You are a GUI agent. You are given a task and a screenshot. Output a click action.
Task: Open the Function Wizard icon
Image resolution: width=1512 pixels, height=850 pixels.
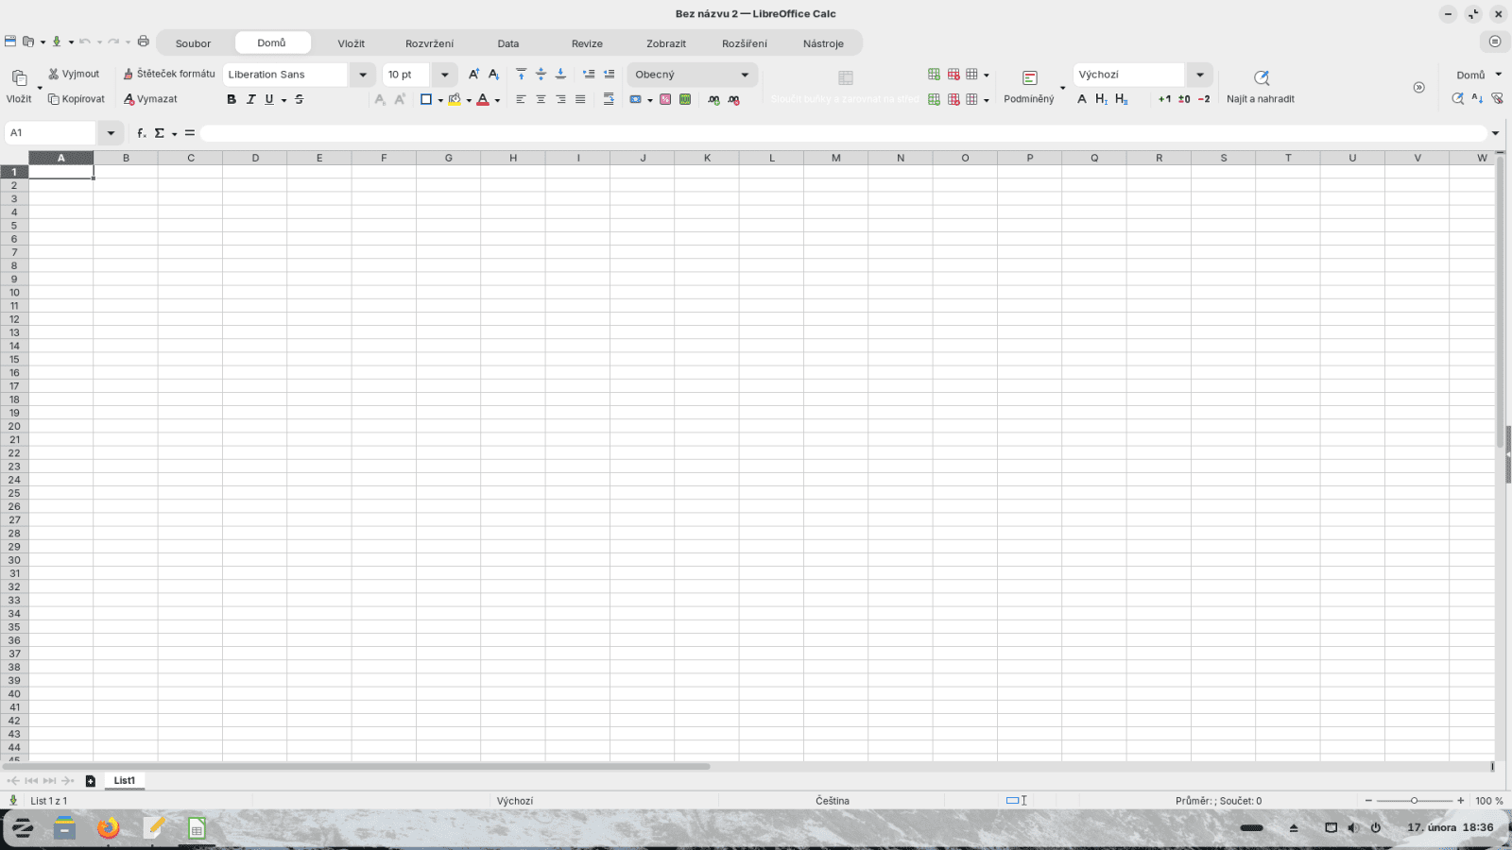tap(141, 133)
